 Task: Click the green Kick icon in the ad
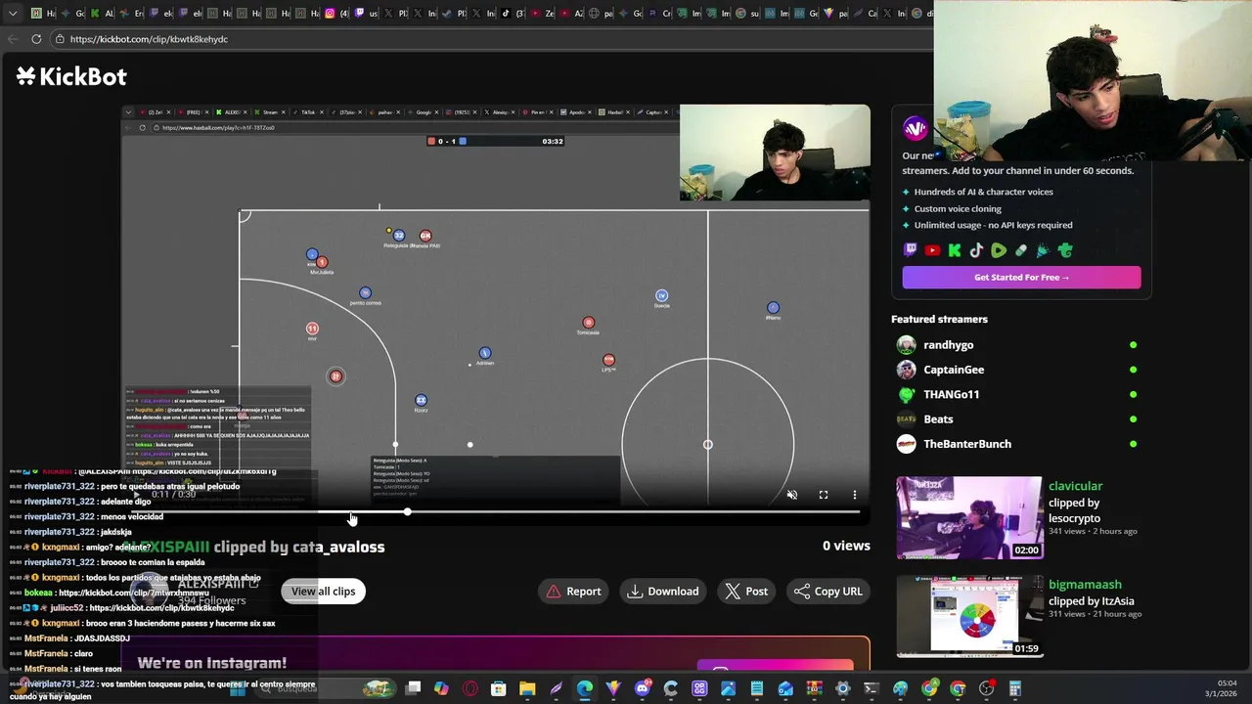[x=955, y=250]
